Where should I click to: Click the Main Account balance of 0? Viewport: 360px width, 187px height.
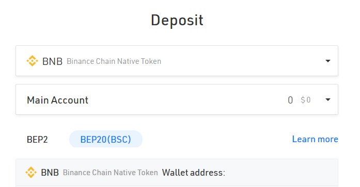tap(290, 100)
